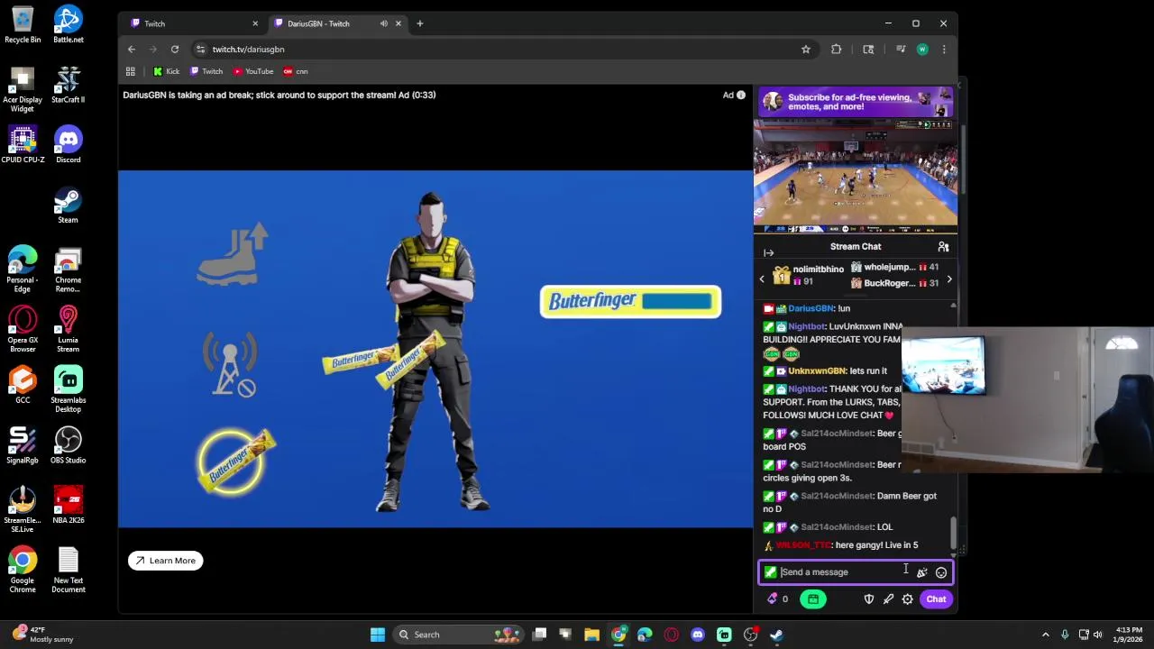The height and width of the screenshot is (649, 1154).
Task: Open Discord from the taskbar
Action: [x=698, y=635]
